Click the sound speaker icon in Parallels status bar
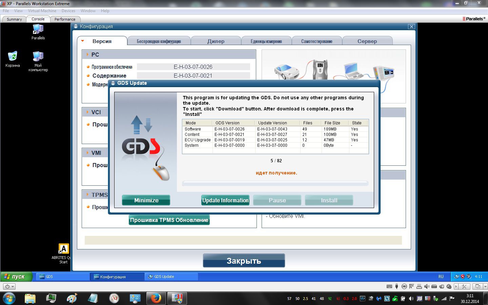Viewport: 488px width, 305px height. coord(427,286)
